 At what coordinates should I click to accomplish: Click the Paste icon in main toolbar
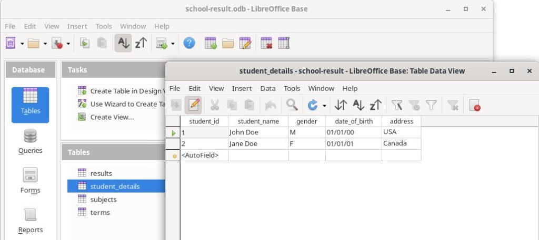[102, 43]
